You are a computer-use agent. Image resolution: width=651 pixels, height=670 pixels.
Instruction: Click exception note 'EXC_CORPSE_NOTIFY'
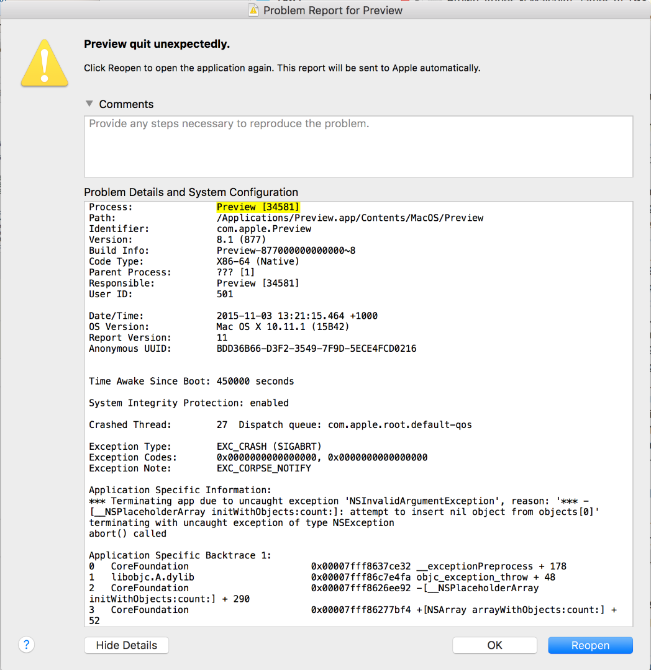pyautogui.click(x=263, y=469)
